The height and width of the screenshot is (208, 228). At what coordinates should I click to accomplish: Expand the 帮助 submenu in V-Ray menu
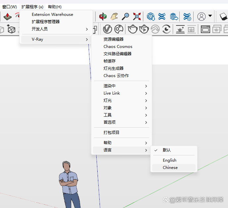(121, 143)
